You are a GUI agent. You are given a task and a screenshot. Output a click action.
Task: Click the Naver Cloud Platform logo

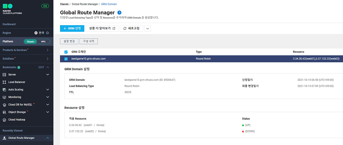[x=12, y=9]
